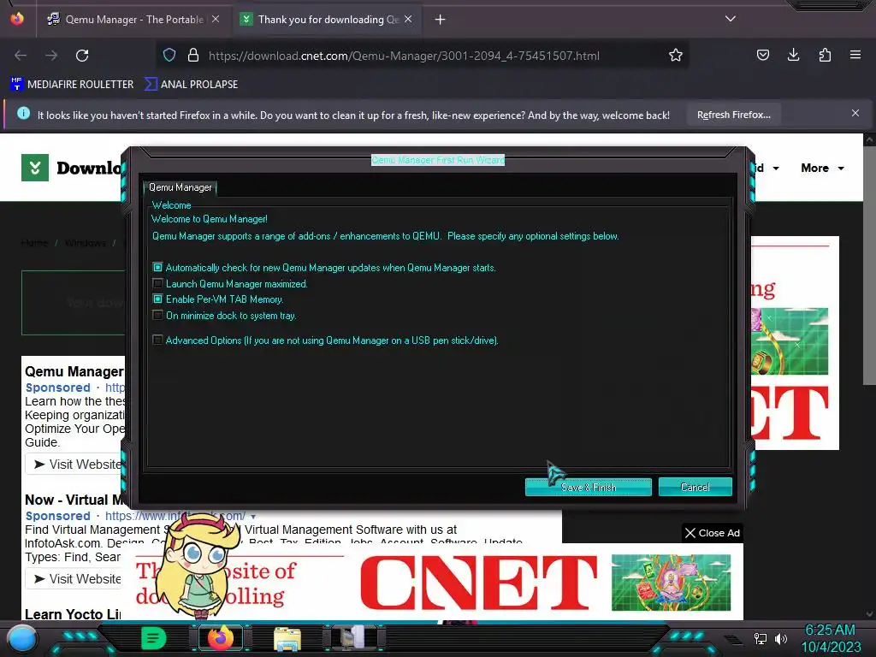Click Firefox icon in the taskbar
The width and height of the screenshot is (876, 657).
pos(220,638)
